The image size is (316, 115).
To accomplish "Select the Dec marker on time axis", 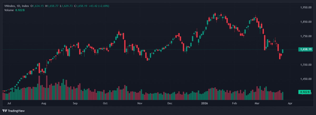I will click(170, 104).
